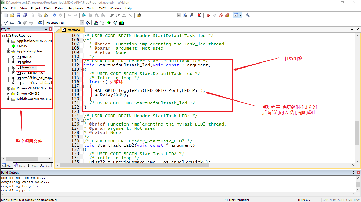Click the Build target icon

pyautogui.click(x=12, y=23)
